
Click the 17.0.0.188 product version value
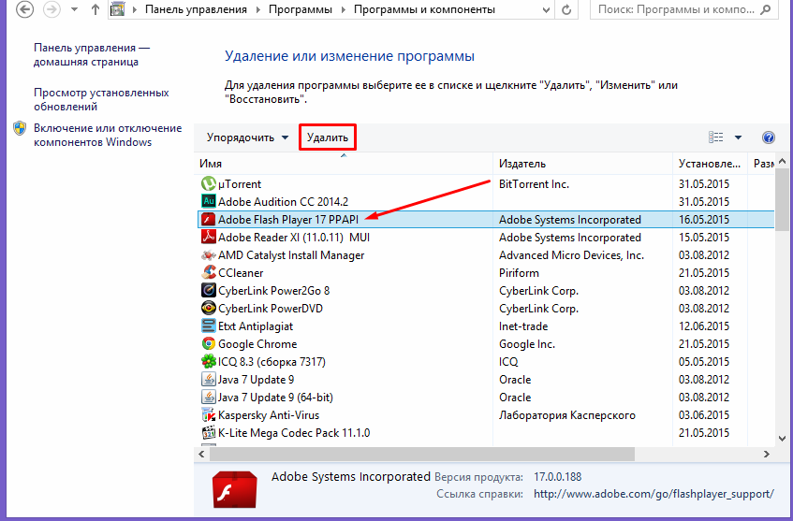[558, 476]
